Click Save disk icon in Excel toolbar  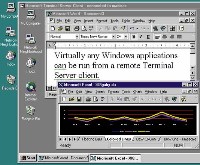(79, 99)
